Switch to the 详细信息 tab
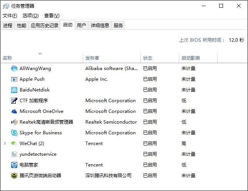The image size is (248, 191). point(100,25)
